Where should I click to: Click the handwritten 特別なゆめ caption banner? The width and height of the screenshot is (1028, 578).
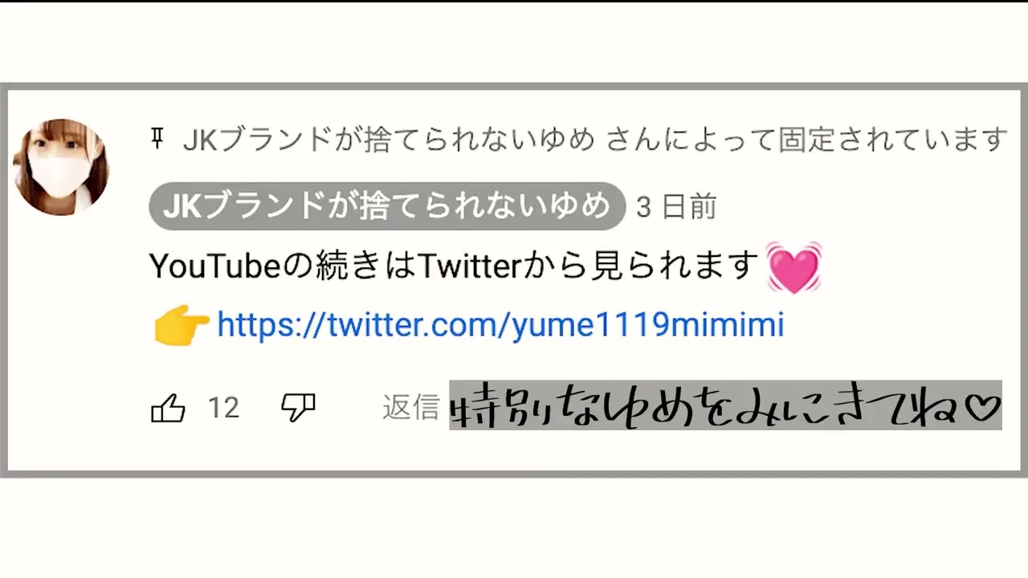725,405
